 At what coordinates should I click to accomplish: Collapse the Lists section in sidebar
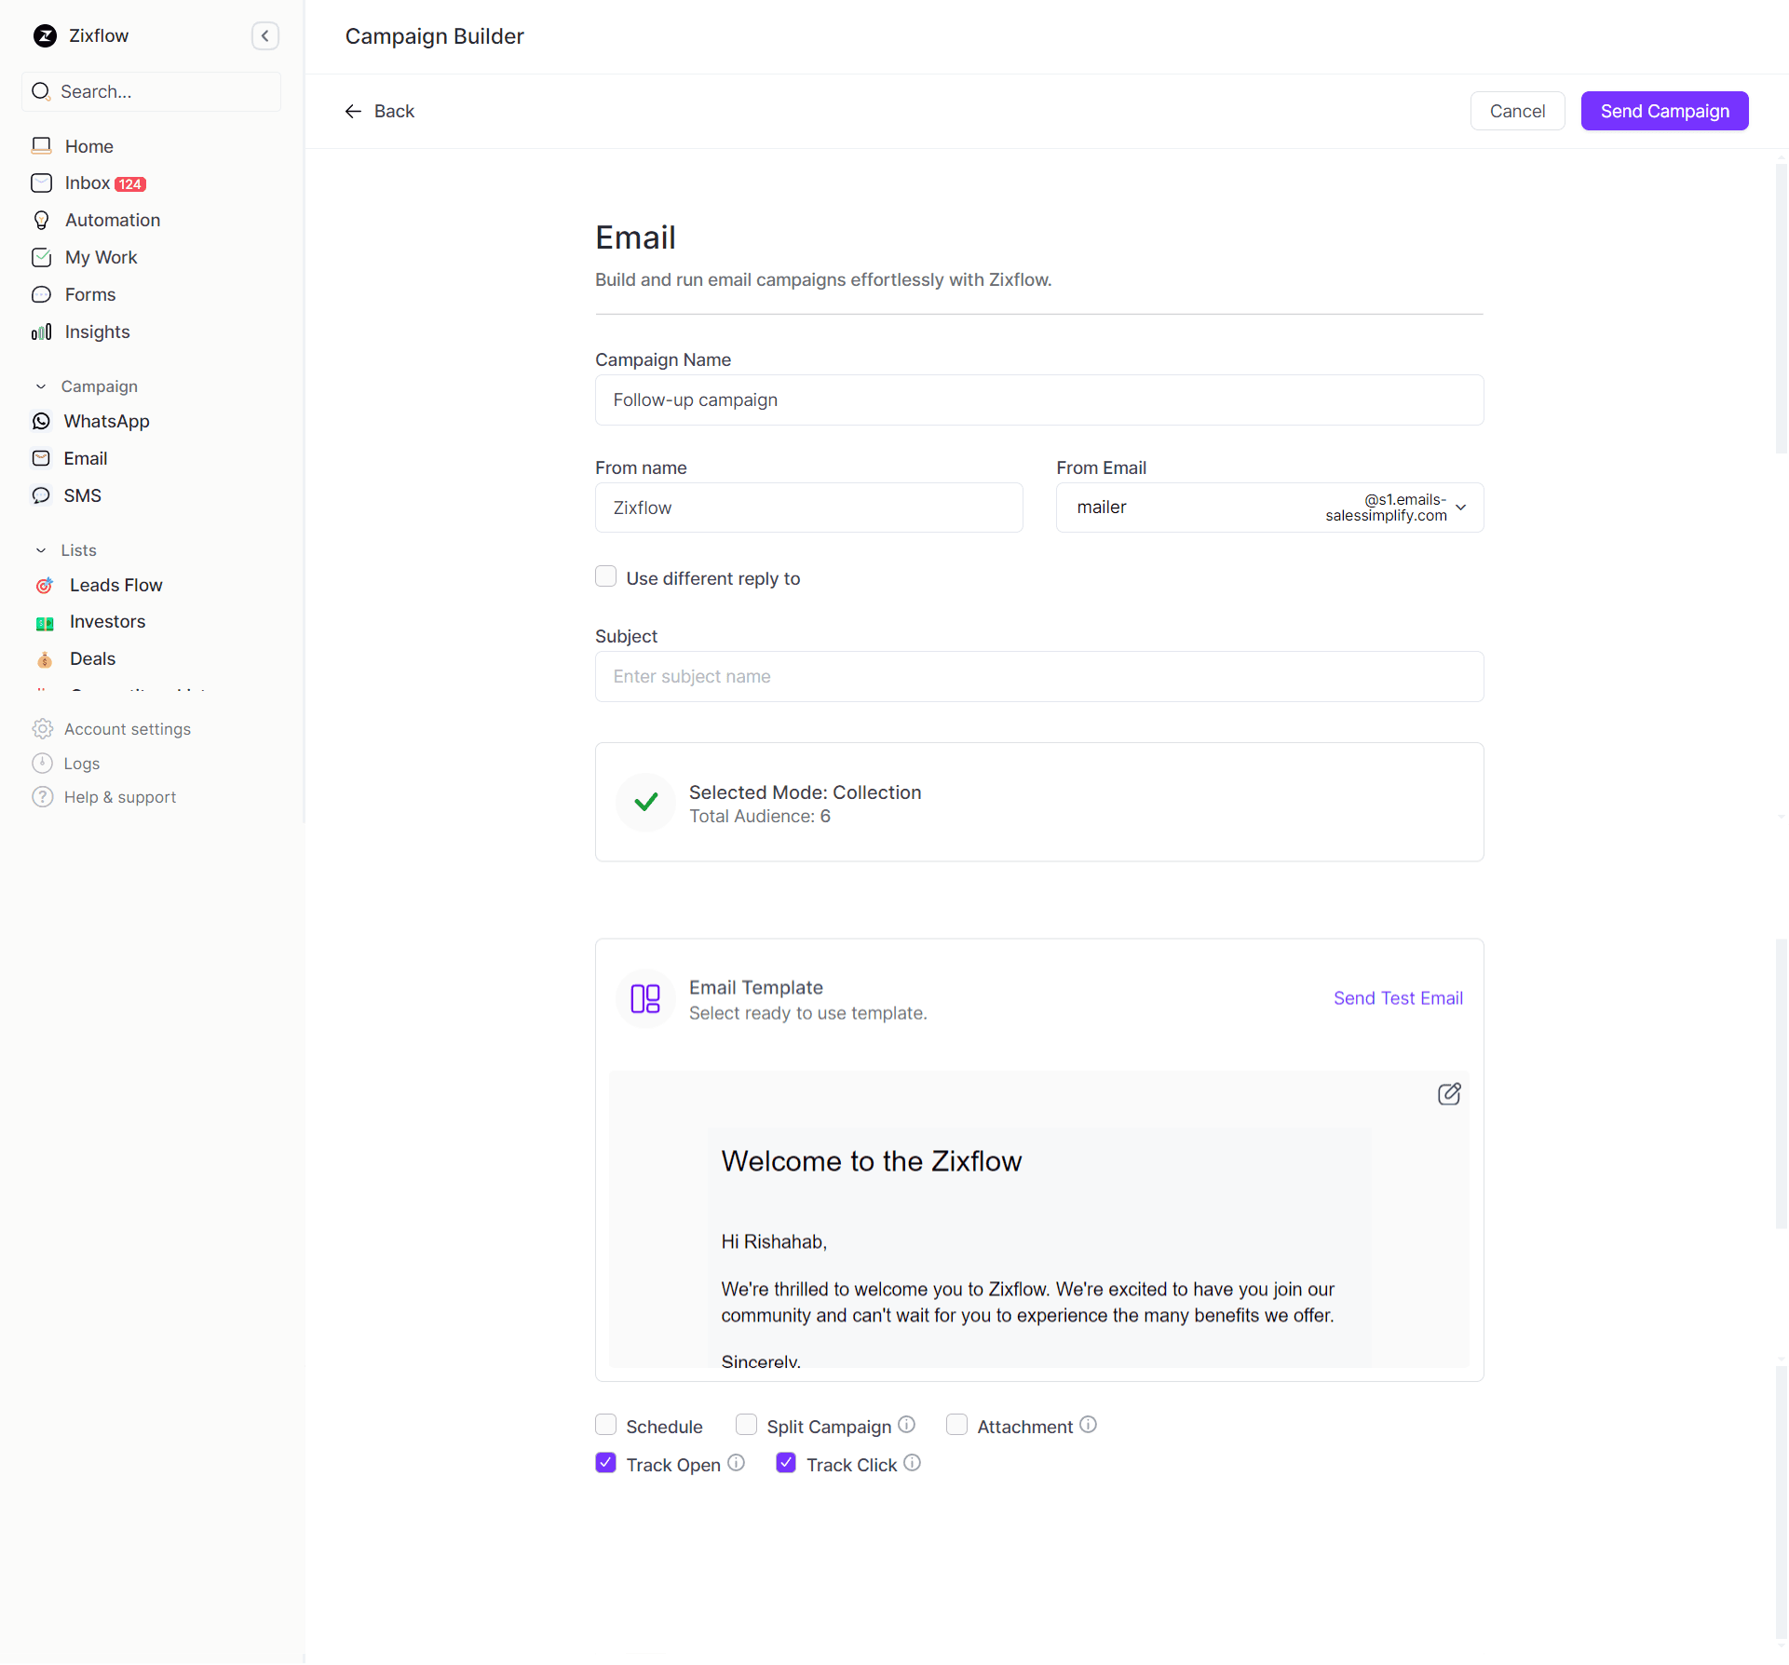click(x=41, y=550)
